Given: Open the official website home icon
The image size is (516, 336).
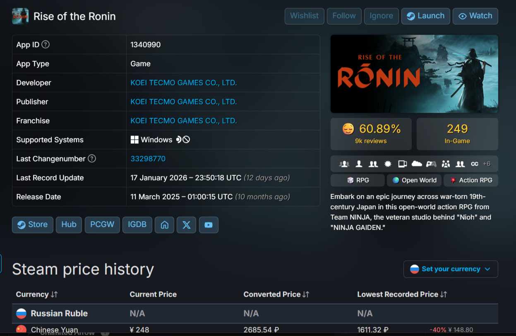Looking at the screenshot, I should pyautogui.click(x=164, y=225).
